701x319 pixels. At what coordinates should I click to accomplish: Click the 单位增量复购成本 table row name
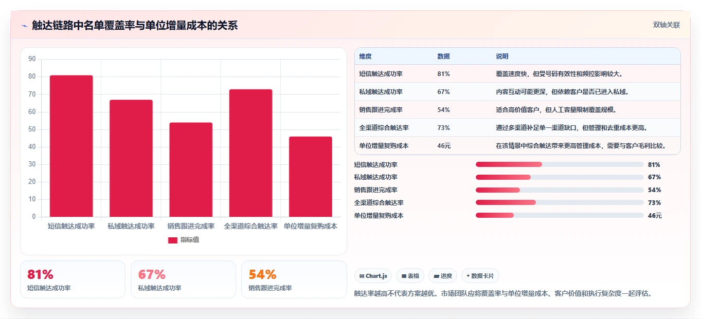click(384, 146)
